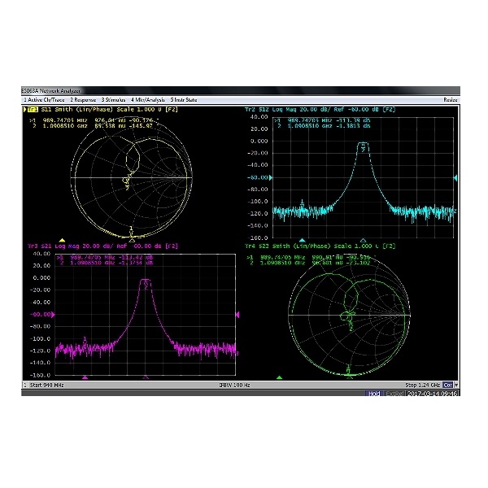Click the channel 1 number in status bar
Viewport: 488px width, 488px height.
click(x=25, y=385)
